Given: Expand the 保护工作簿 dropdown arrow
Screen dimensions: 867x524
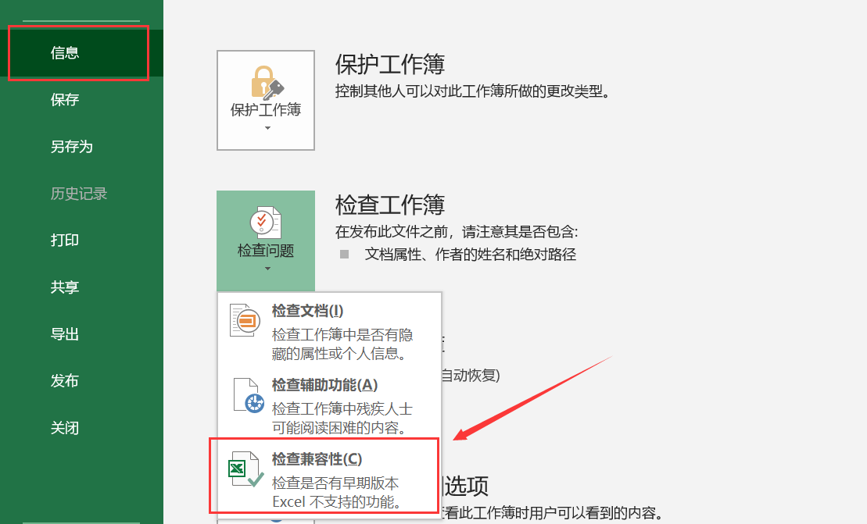Looking at the screenshot, I should click(267, 128).
